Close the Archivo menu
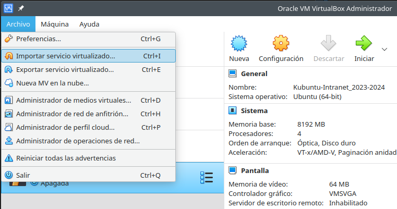This screenshot has width=397, height=209. tap(18, 24)
